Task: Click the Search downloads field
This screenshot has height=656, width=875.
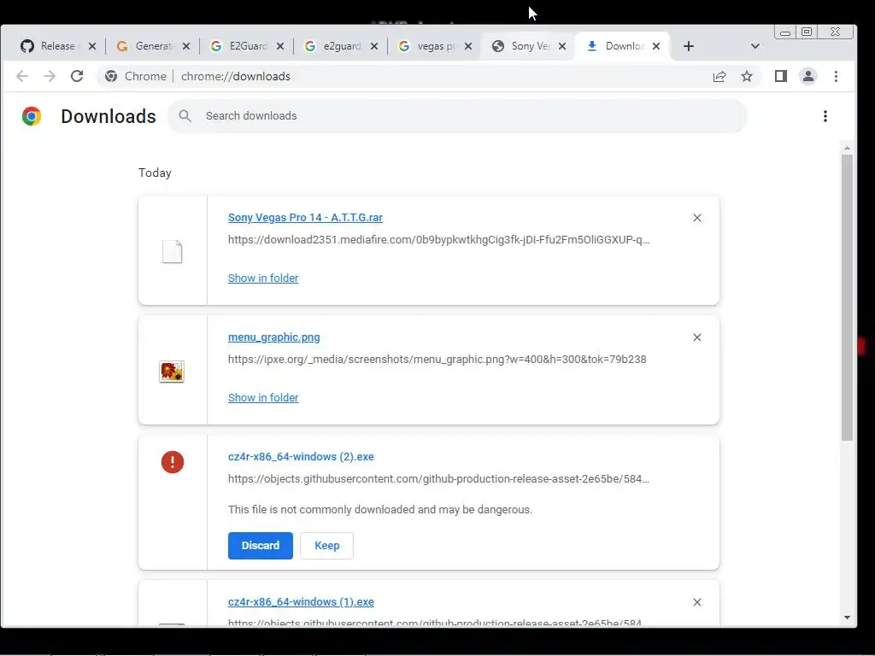Action: [x=457, y=116]
